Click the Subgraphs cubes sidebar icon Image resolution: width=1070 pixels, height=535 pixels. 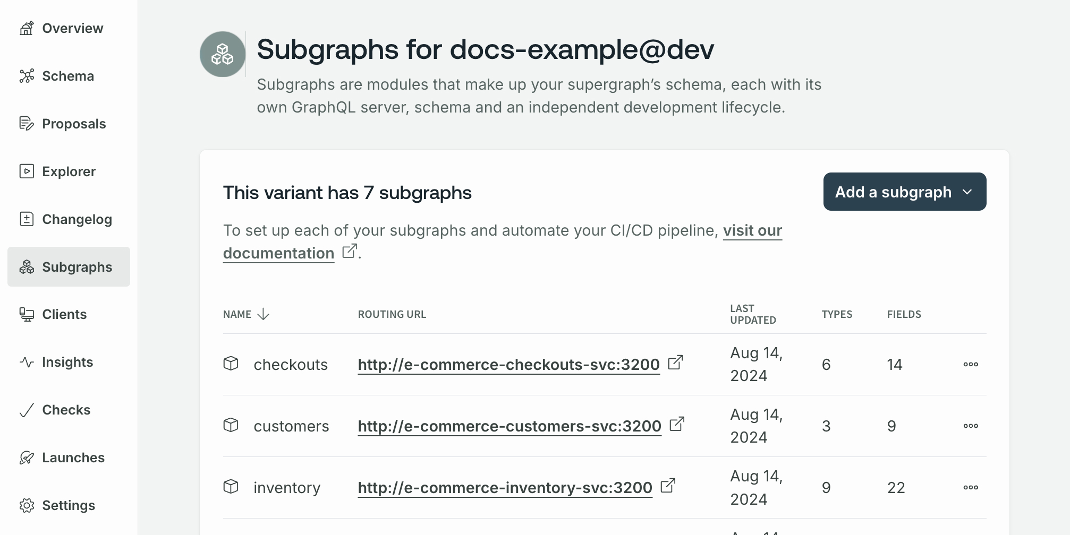(x=27, y=267)
